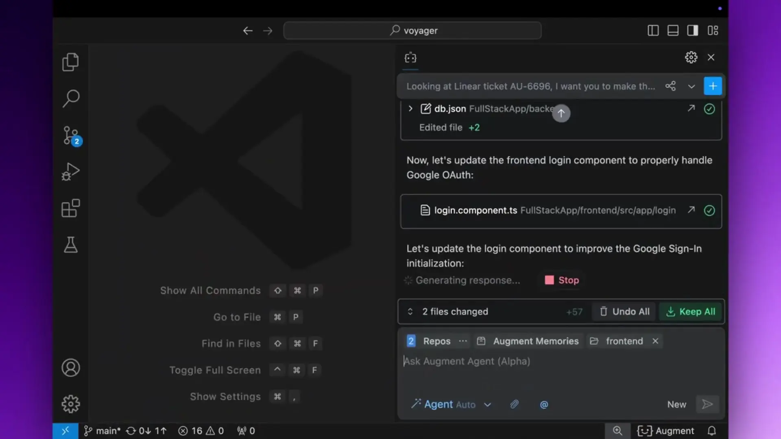The height and width of the screenshot is (439, 781).
Task: Click Go to File shortcut hint
Action: click(258, 317)
